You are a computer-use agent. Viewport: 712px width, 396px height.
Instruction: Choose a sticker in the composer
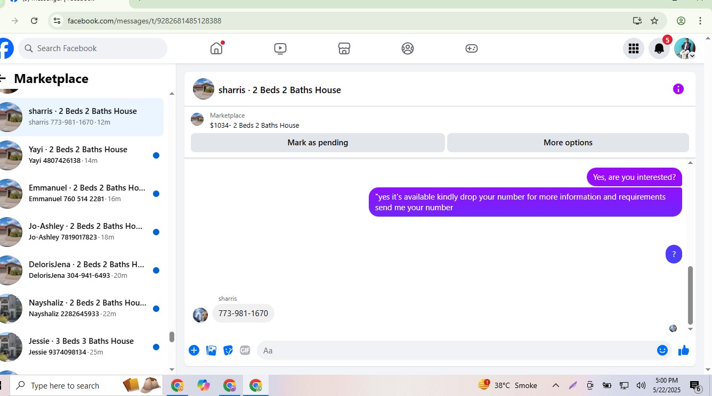[228, 350]
